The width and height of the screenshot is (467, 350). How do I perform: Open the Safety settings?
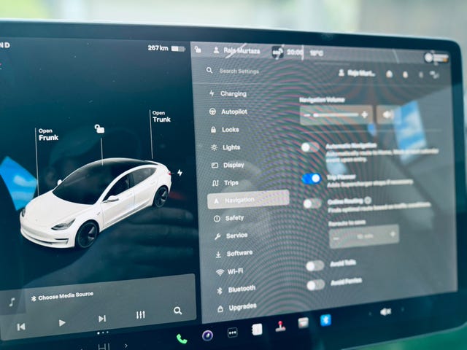[x=228, y=218]
